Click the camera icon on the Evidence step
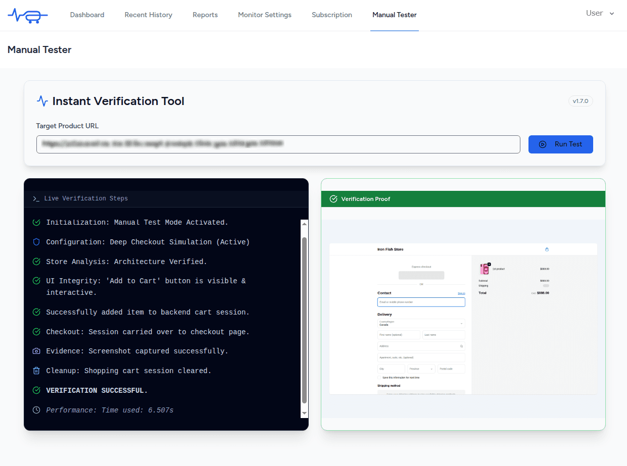Viewport: 627px width, 466px height. coord(36,351)
